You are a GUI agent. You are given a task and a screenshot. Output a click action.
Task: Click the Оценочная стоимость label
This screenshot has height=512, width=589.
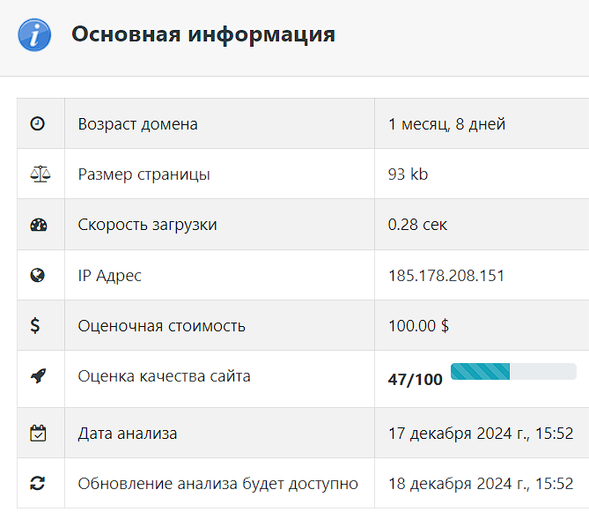(x=161, y=326)
